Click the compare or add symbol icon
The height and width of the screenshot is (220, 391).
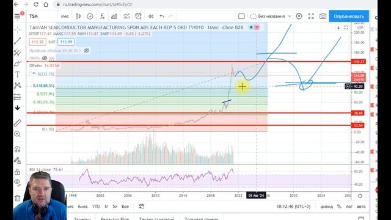pyautogui.click(x=90, y=16)
